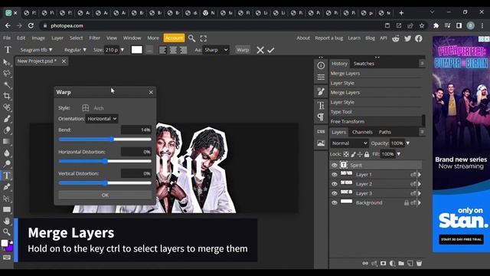
Task: Open the font family Seagram tfb dropdown
Action: click(x=36, y=50)
